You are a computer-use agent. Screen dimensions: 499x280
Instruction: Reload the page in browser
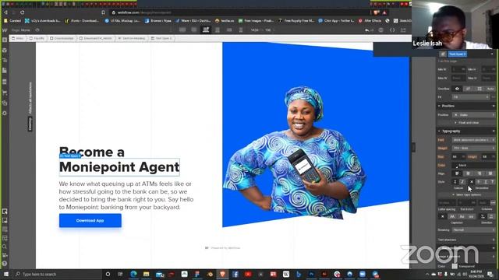point(23,12)
